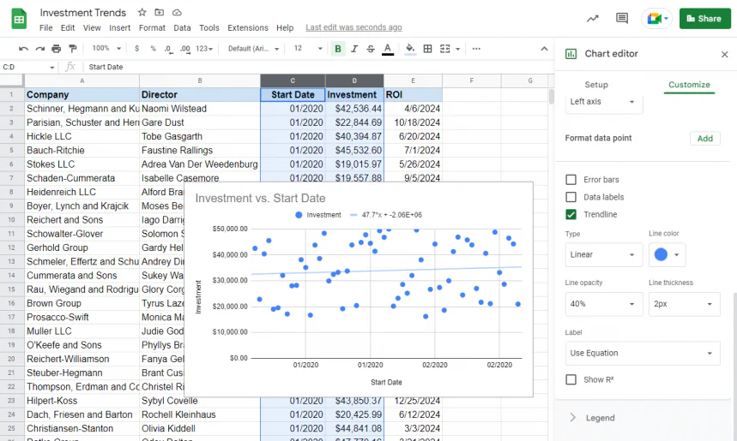737x441 pixels.
Task: Open the Insert menu
Action: [120, 27]
